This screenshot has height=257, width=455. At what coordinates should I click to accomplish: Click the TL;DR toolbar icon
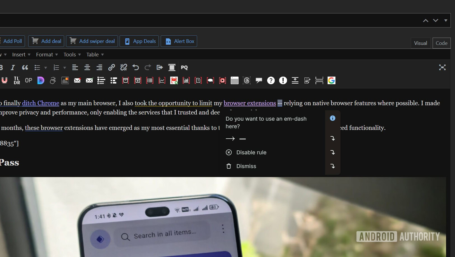pyautogui.click(x=17, y=81)
